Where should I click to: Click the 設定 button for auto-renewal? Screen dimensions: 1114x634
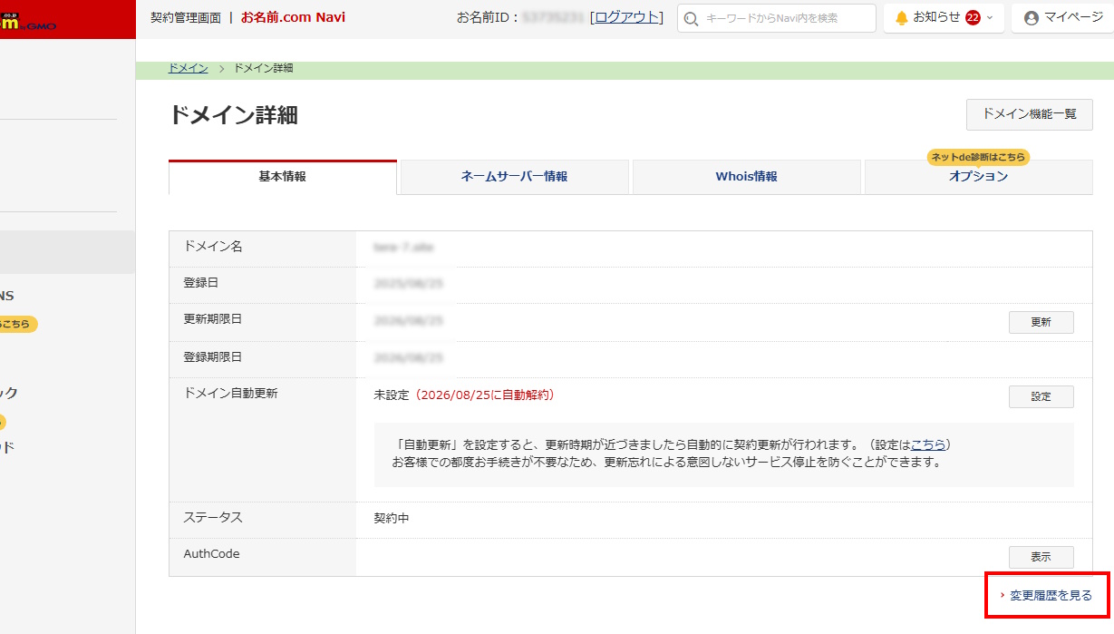click(1041, 396)
